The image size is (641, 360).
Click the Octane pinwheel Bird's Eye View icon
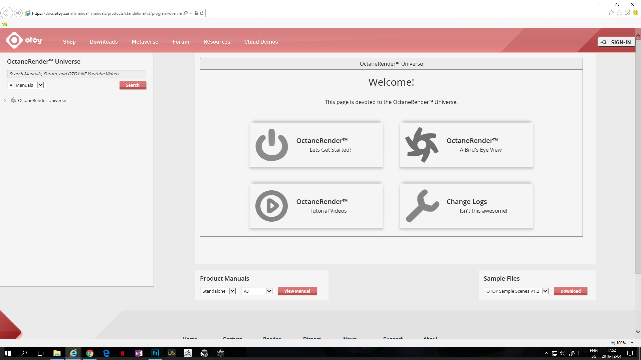(x=422, y=145)
